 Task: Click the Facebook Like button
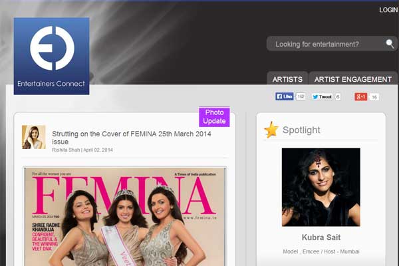pyautogui.click(x=285, y=96)
